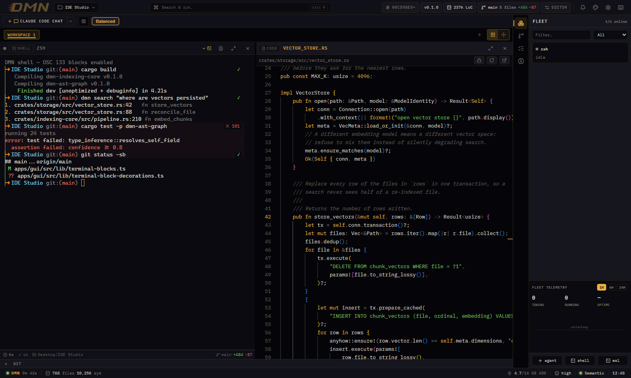Click the commit hash 90C598E5+ chip

(x=400, y=7)
